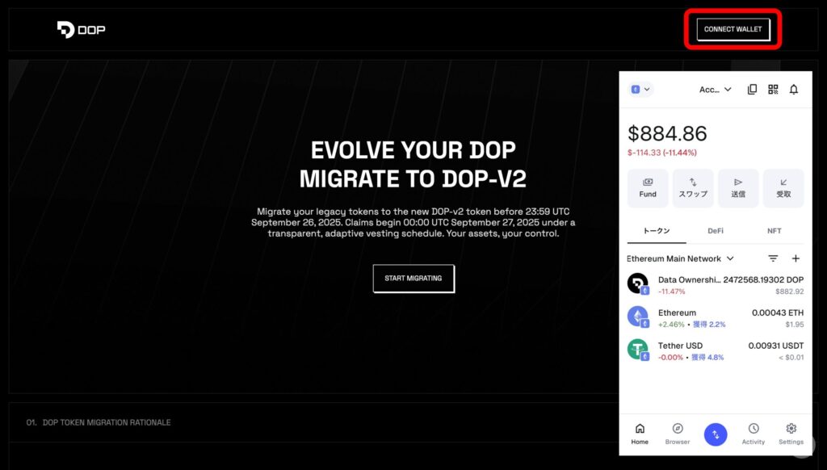Open the wallet Browser tab
The width and height of the screenshot is (827, 470).
pyautogui.click(x=678, y=434)
